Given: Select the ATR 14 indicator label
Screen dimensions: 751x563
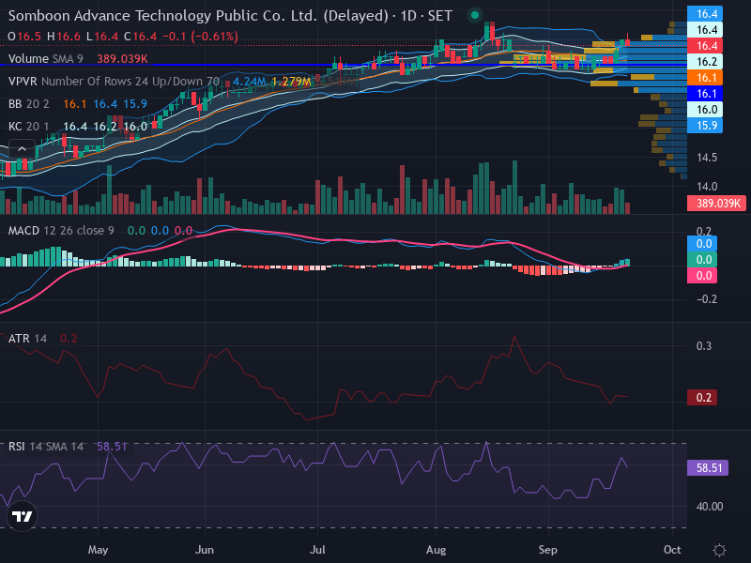Looking at the screenshot, I should click(x=27, y=339).
